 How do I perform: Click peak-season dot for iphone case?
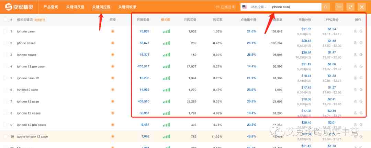pos(113,31)
